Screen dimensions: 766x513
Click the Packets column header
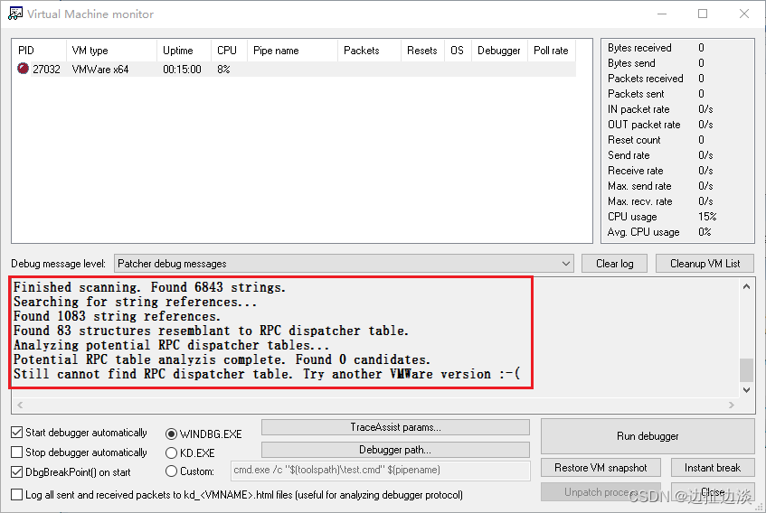click(x=369, y=51)
